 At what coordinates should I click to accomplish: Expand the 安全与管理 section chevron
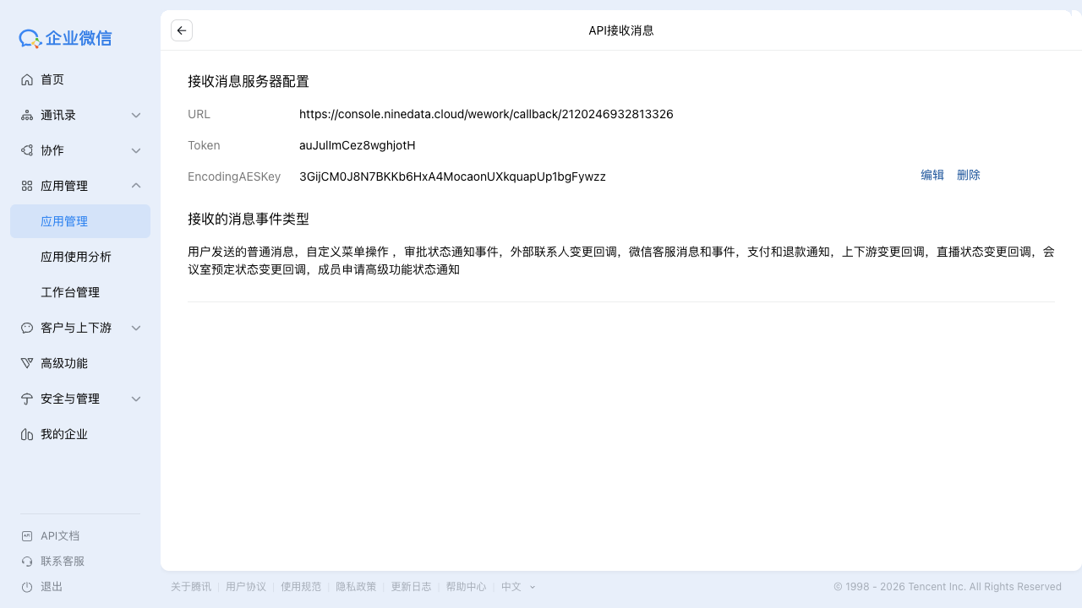coord(136,399)
